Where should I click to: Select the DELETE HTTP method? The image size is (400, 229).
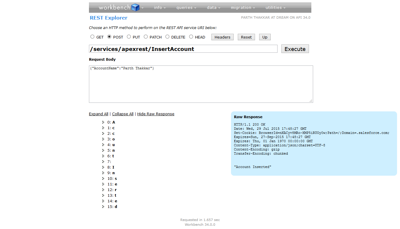click(x=167, y=37)
